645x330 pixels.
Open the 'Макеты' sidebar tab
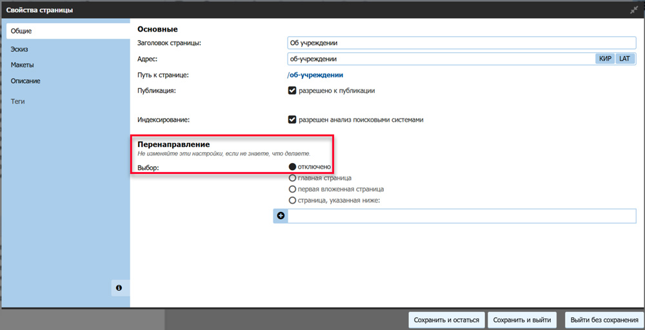click(x=22, y=65)
